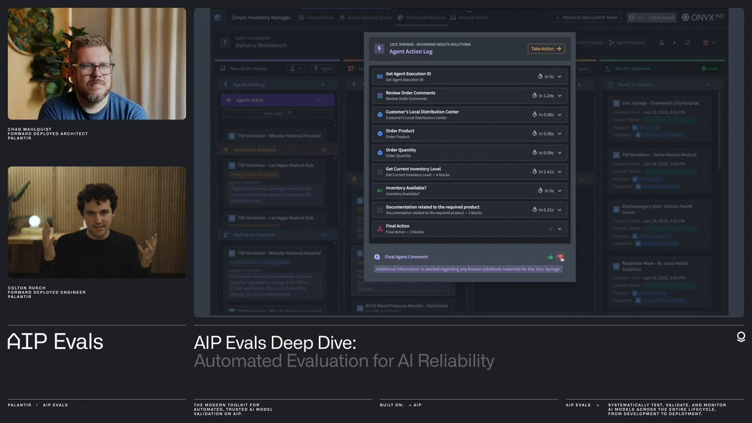Open the Agent Network link

[x=627, y=43]
